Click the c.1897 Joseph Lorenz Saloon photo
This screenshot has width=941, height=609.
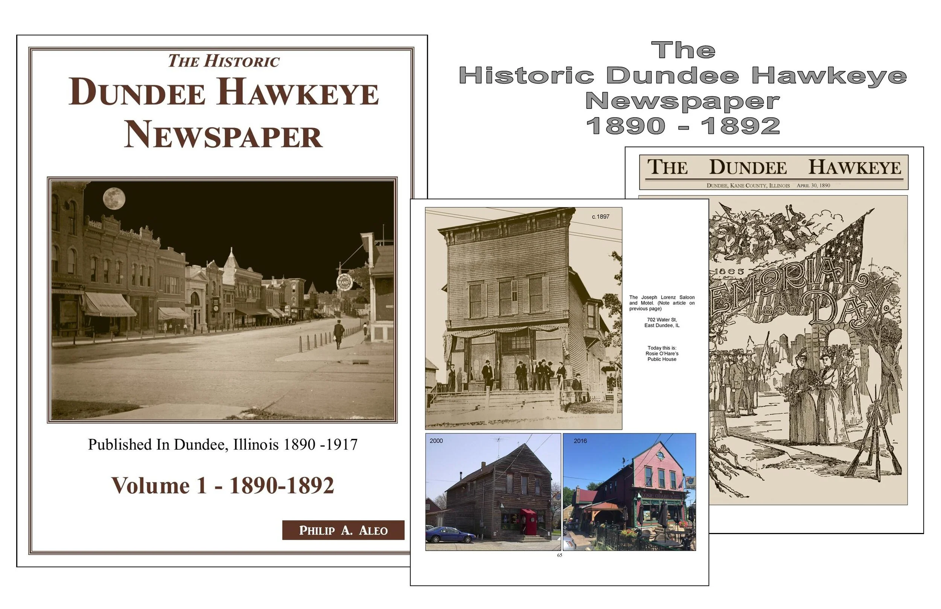tap(523, 318)
